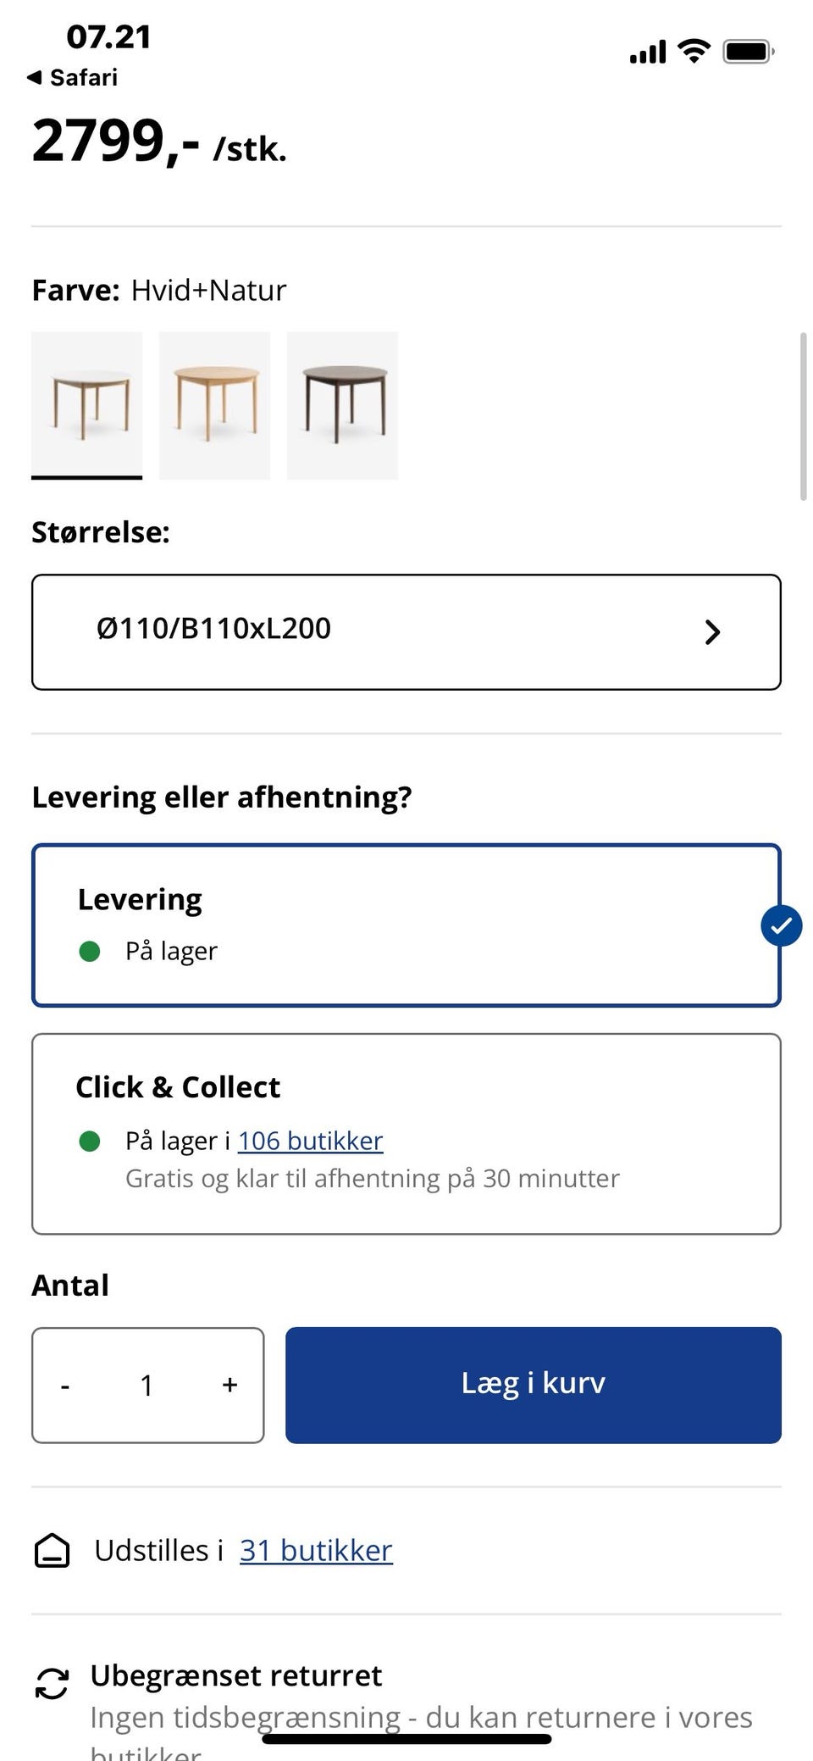Open the Ubegrænset returret info
The image size is (813, 1761).
[236, 1675]
